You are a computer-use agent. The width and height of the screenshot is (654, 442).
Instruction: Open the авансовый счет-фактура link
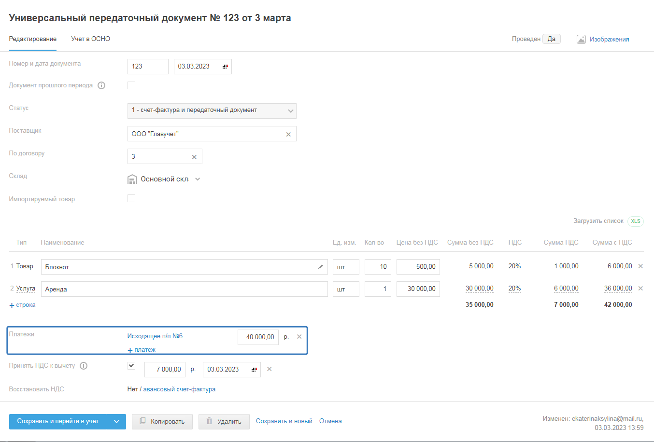[179, 389]
